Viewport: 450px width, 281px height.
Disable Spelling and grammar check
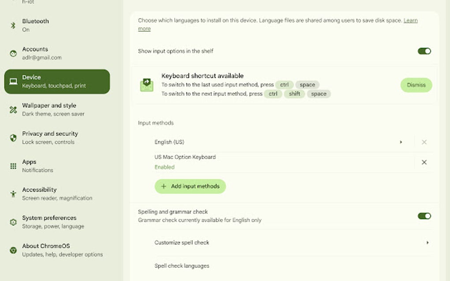pyautogui.click(x=424, y=216)
